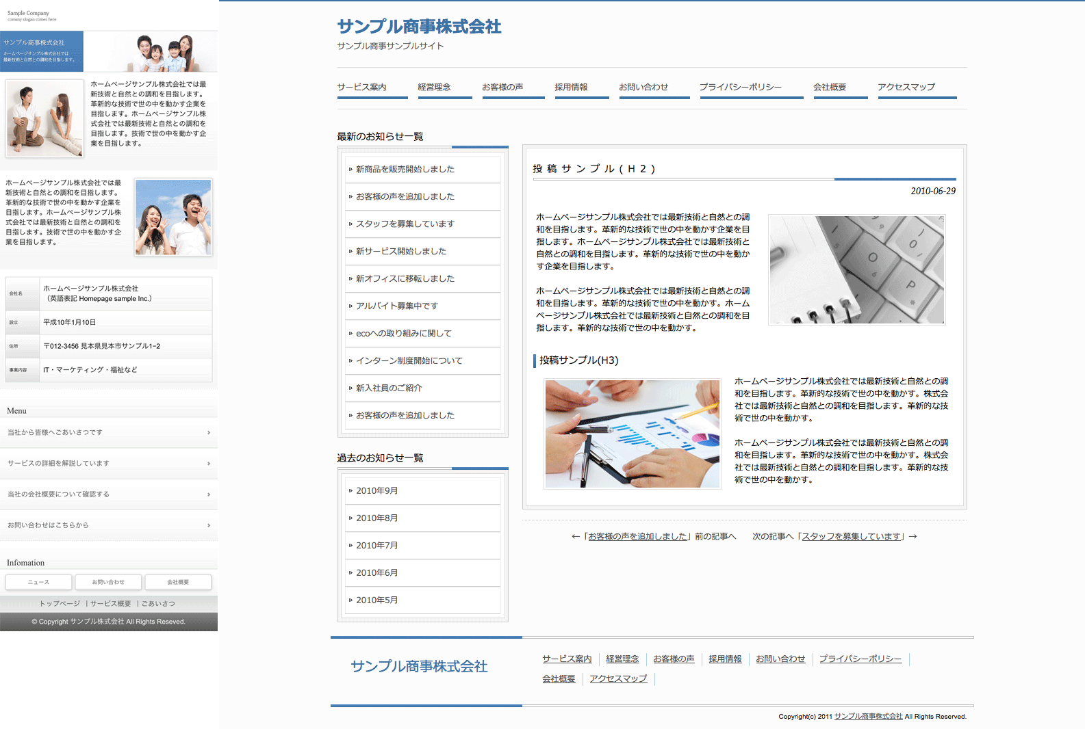Follow the next article link スタッフを募集しています
The height and width of the screenshot is (729, 1085).
pyautogui.click(x=851, y=537)
